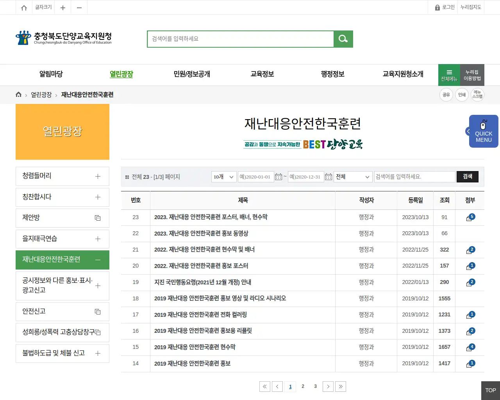
Task: Click the TOP scroll button
Action: click(491, 390)
